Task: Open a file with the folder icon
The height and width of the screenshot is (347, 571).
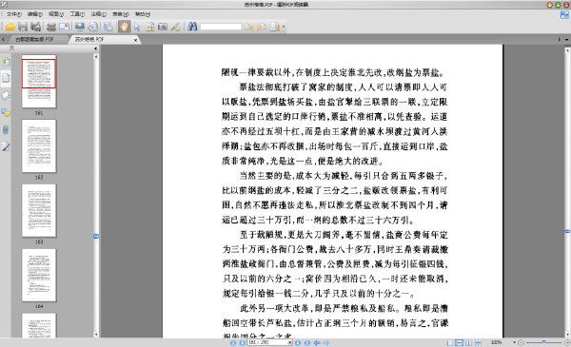Action: click(10, 27)
